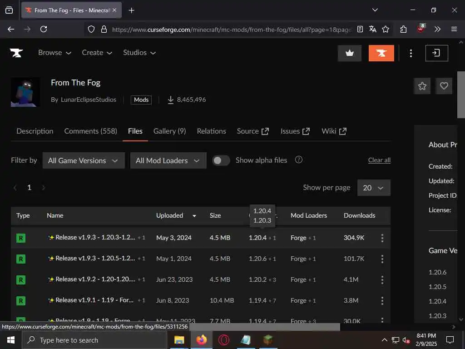Go to next files page arrow
This screenshot has height=349, width=465.
43,188
